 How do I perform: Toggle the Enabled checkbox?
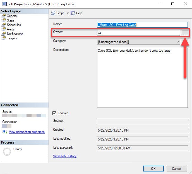[x=54, y=113]
